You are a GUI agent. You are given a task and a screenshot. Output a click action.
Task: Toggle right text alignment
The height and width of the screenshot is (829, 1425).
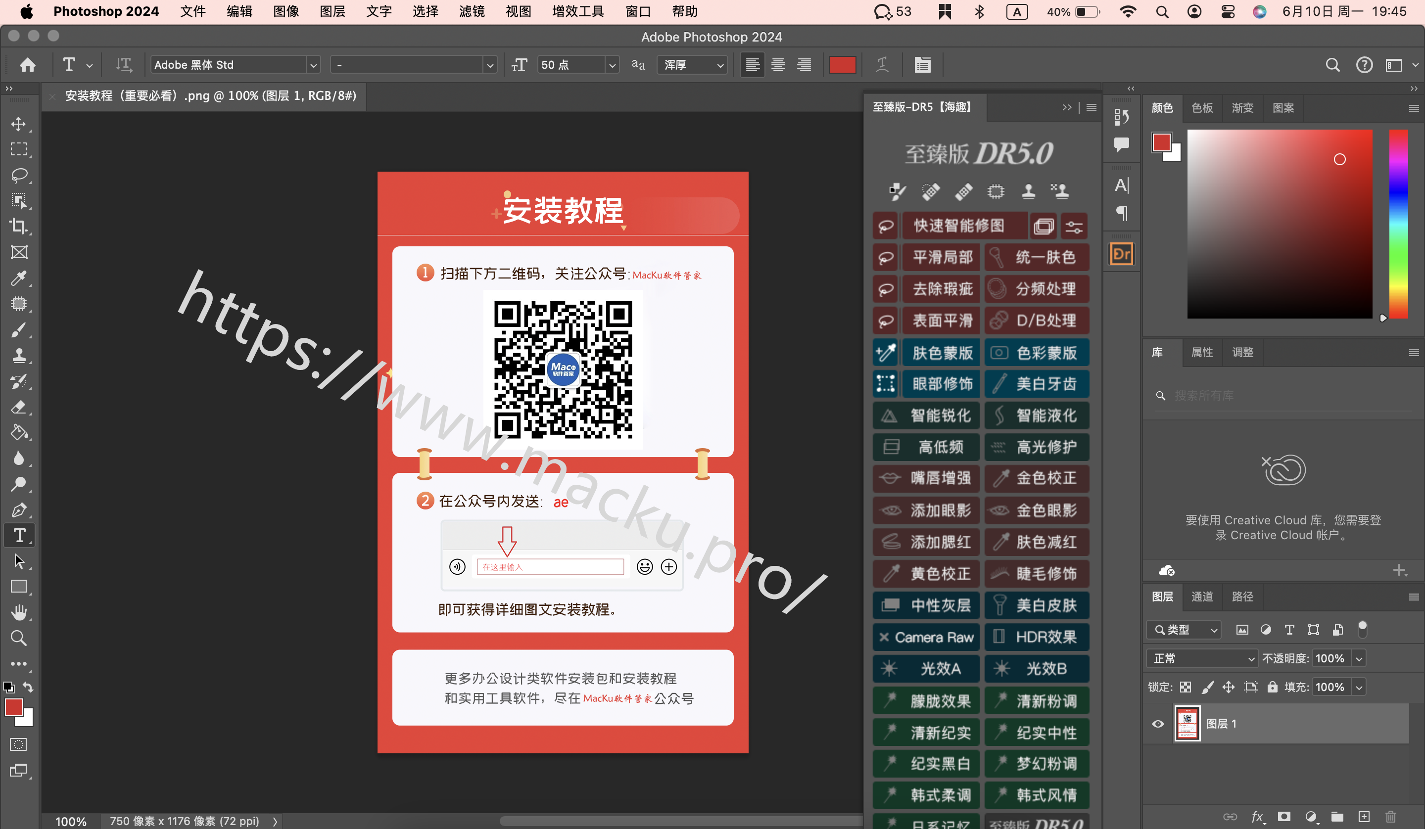click(804, 65)
